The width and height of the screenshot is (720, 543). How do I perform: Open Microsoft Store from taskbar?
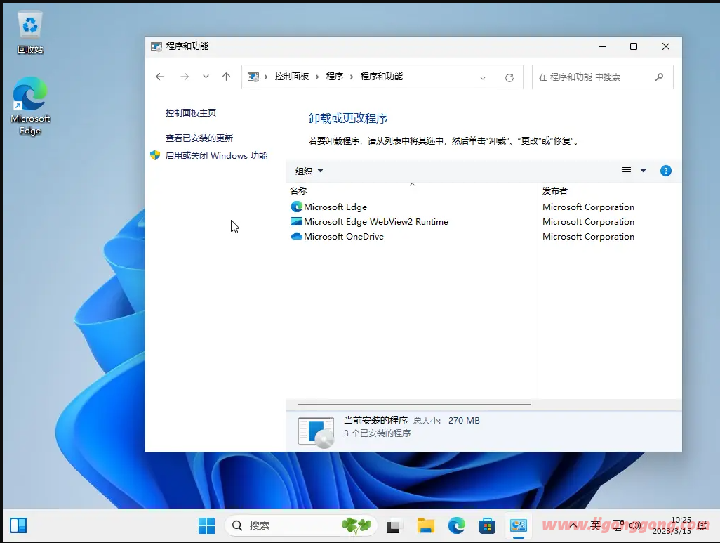[x=487, y=525]
